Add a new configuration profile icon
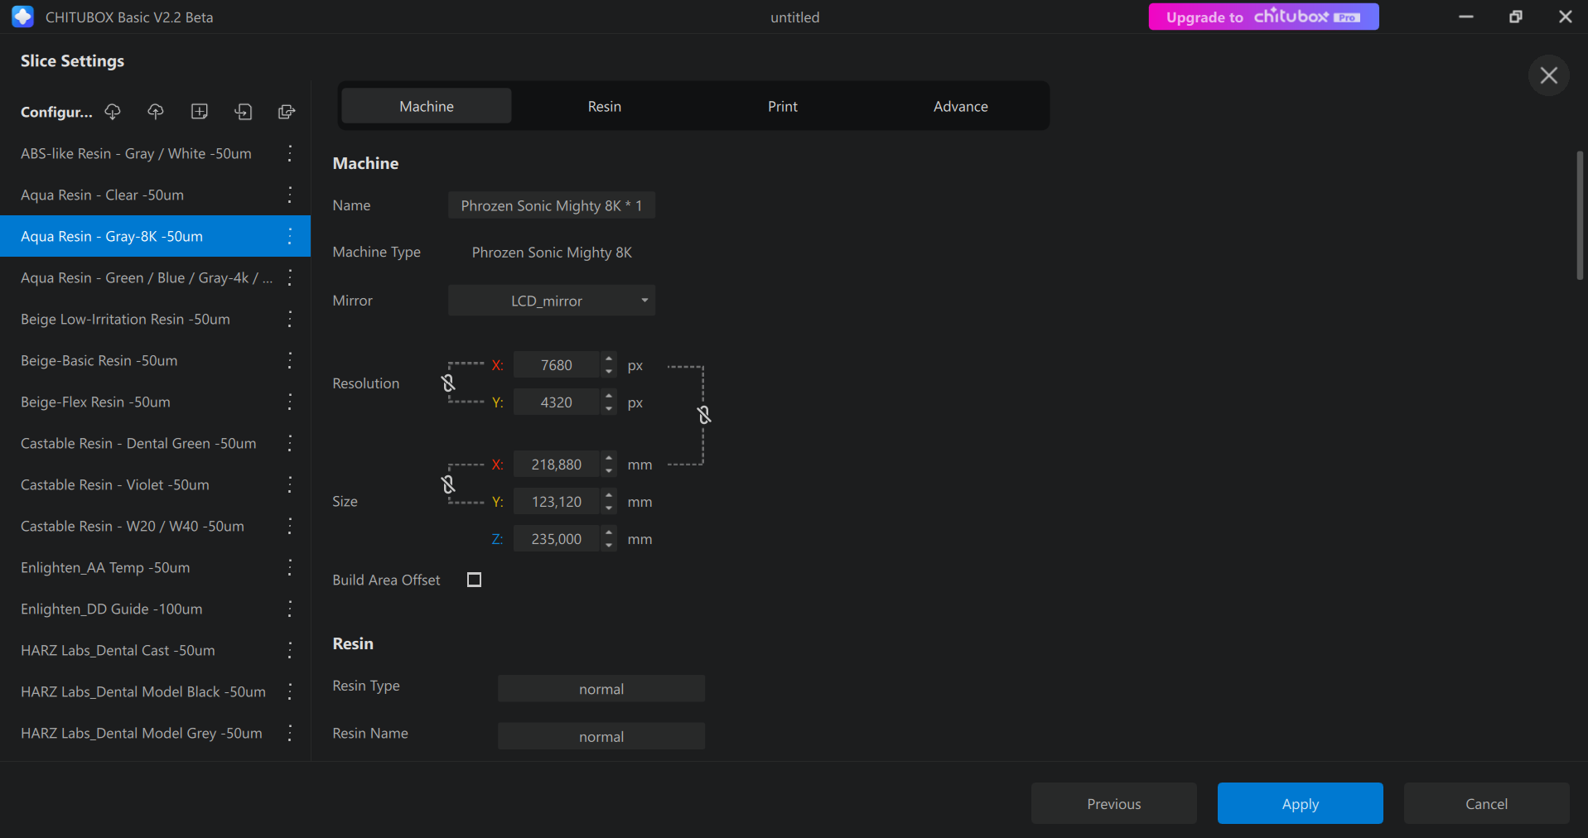 200,111
